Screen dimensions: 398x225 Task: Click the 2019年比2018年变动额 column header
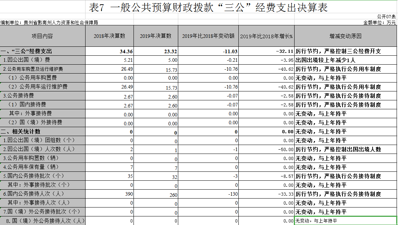pyautogui.click(x=208, y=36)
